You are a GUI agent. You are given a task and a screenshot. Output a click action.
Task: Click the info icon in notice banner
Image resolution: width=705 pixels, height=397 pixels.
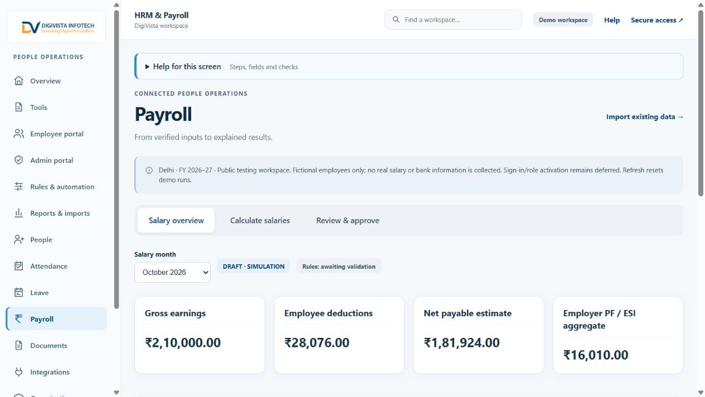click(149, 171)
